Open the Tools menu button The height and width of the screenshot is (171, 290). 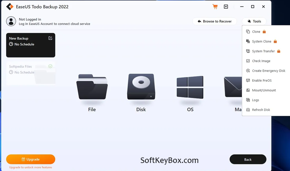pyautogui.click(x=254, y=21)
